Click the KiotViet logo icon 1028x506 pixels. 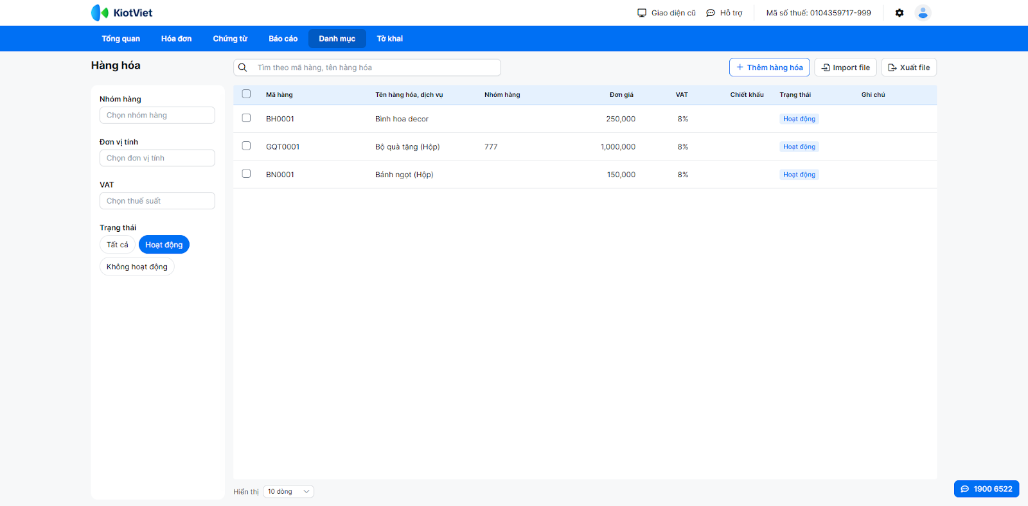coord(100,13)
